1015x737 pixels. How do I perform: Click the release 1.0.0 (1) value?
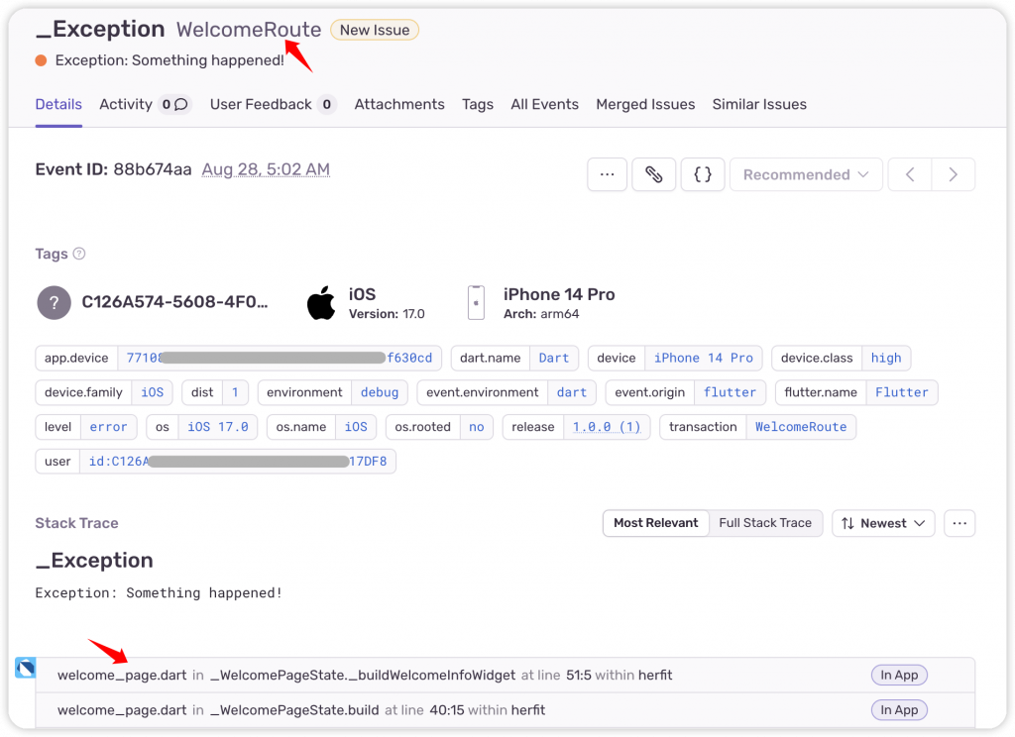coord(607,426)
